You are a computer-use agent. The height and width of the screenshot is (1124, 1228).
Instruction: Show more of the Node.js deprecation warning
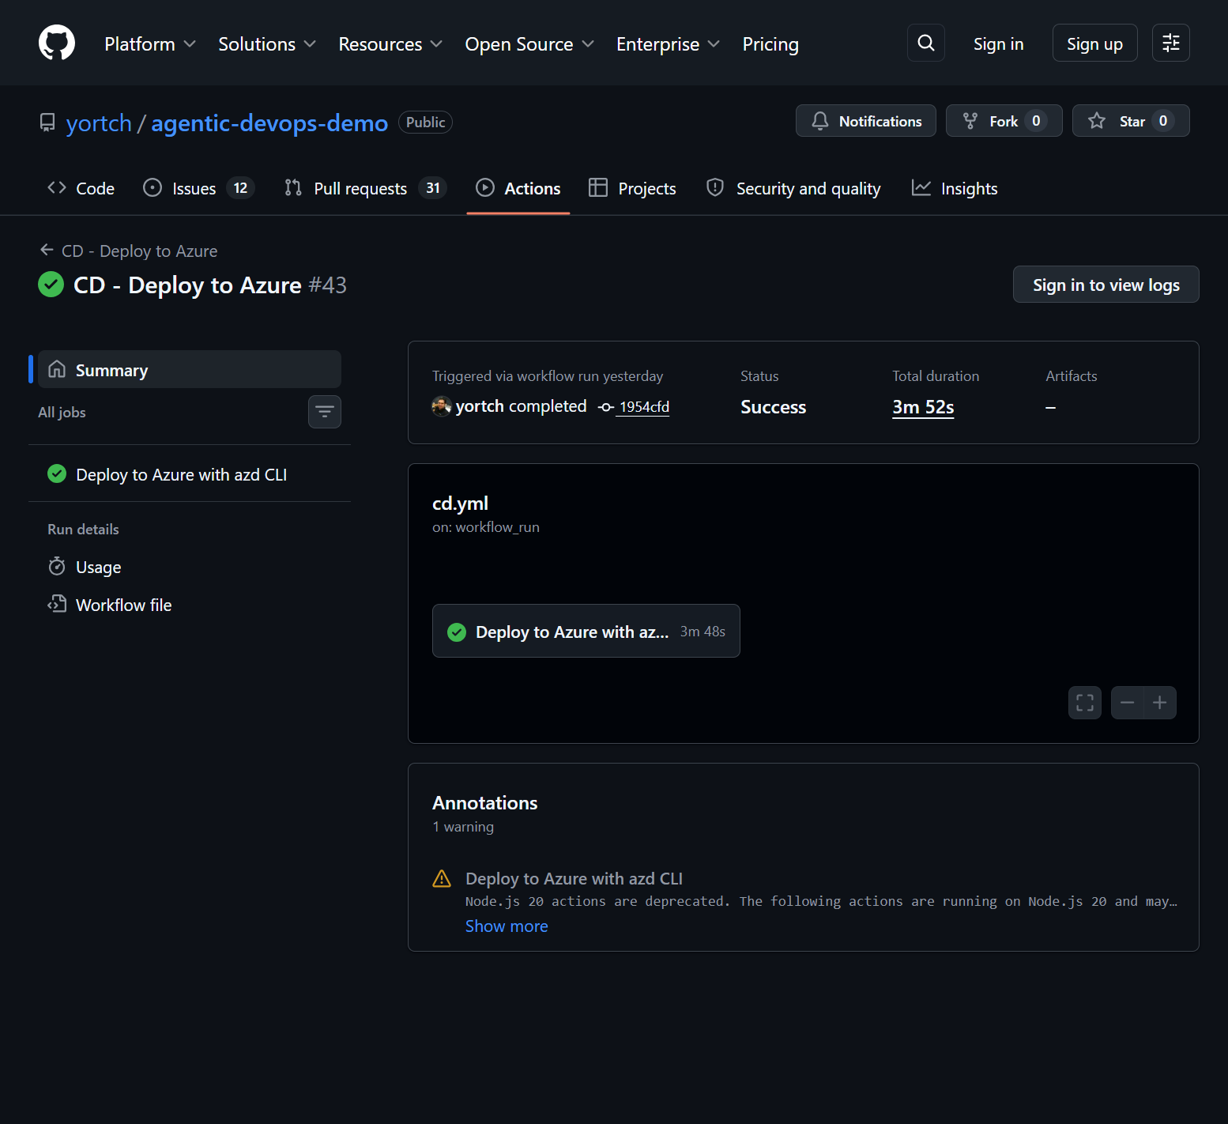pos(506,926)
